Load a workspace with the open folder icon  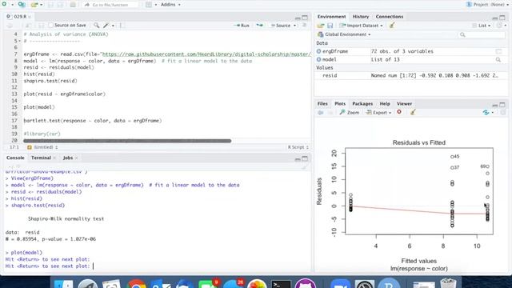click(321, 26)
